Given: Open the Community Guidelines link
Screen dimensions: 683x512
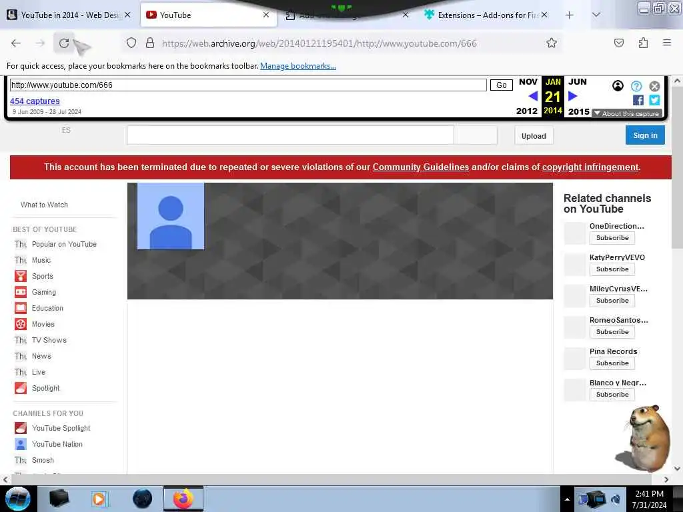Looking at the screenshot, I should [x=421, y=167].
